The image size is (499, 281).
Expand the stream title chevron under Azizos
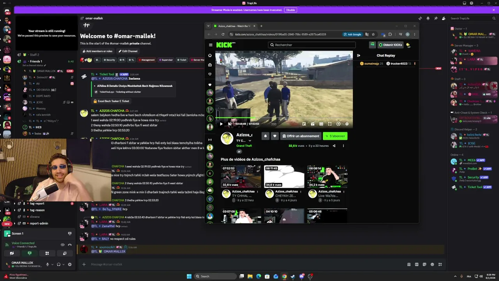tap(250, 140)
